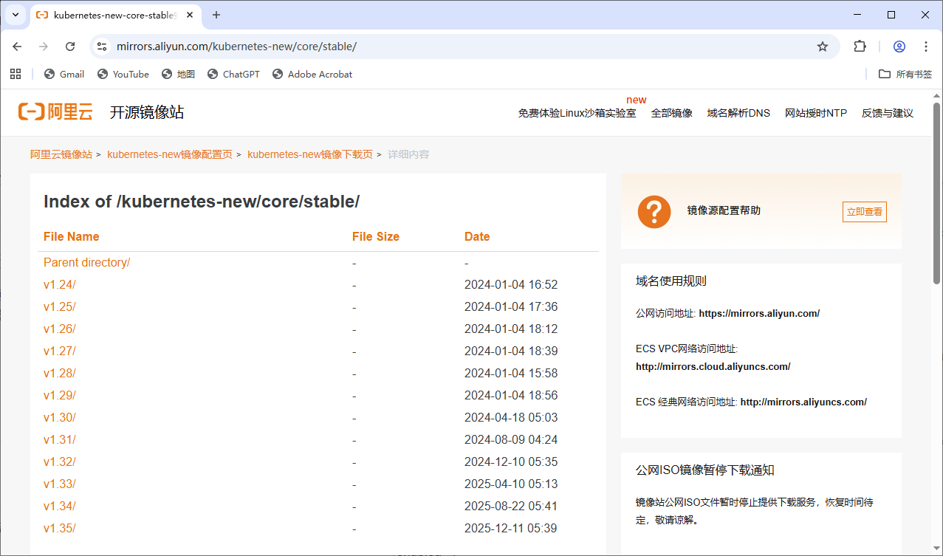This screenshot has width=943, height=556.
Task: Open the v1.35/ directory link
Action: [x=60, y=528]
